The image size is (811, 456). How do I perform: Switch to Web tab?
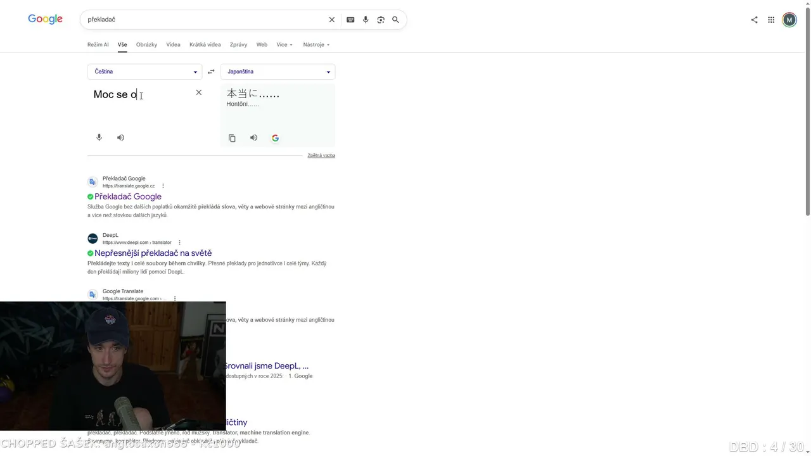[x=262, y=45]
